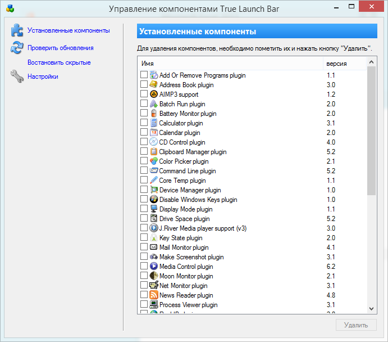Select the Mail Monitor envelope icon
Viewport: 388px width, 342px height.
coord(154,247)
